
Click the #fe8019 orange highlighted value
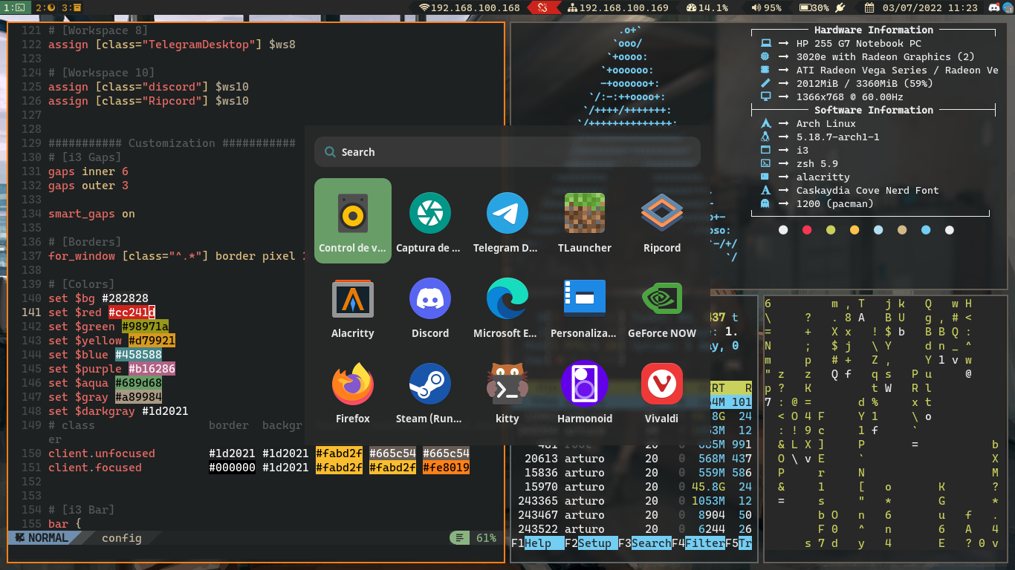(446, 468)
